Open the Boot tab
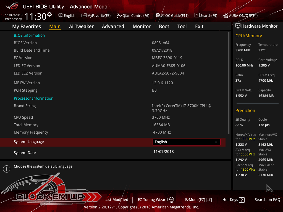This screenshot has height=212, width=283. pyautogui.click(x=164, y=26)
